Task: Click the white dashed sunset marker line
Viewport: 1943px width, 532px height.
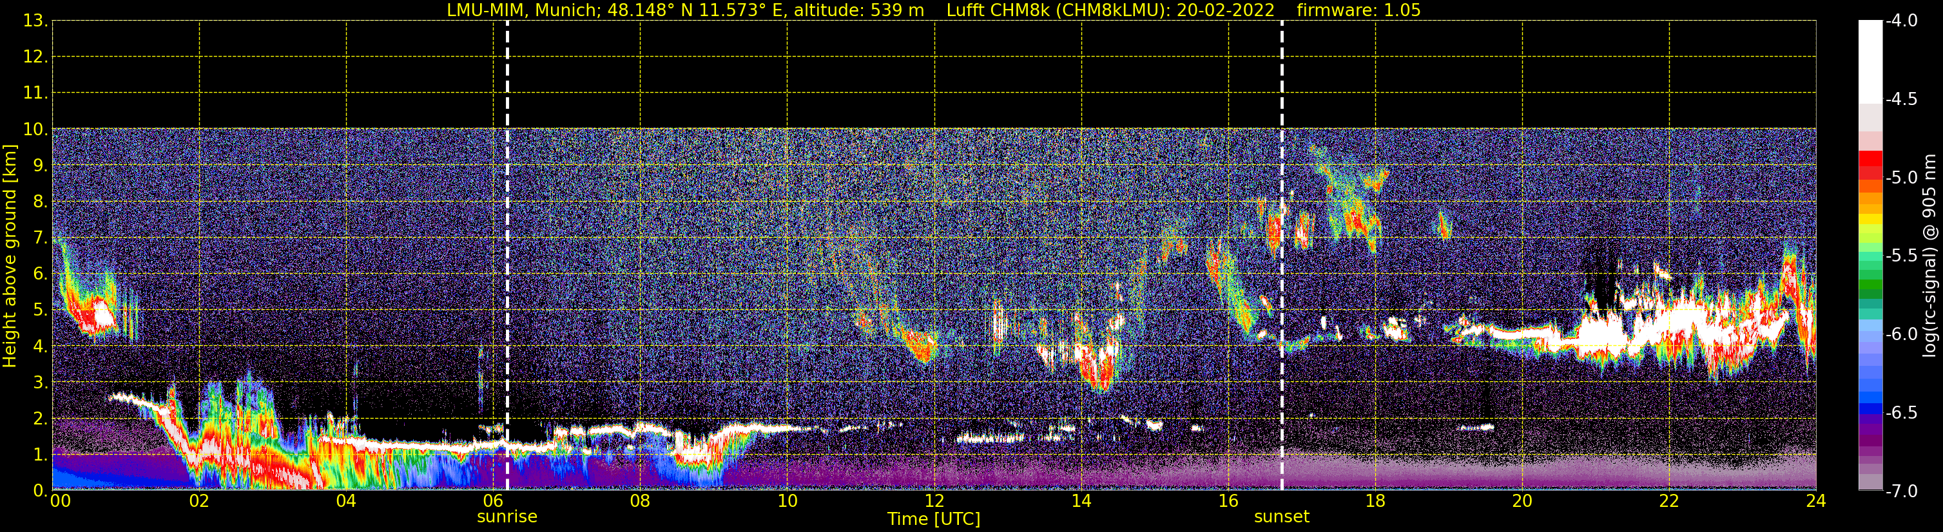Action: tap(1282, 256)
